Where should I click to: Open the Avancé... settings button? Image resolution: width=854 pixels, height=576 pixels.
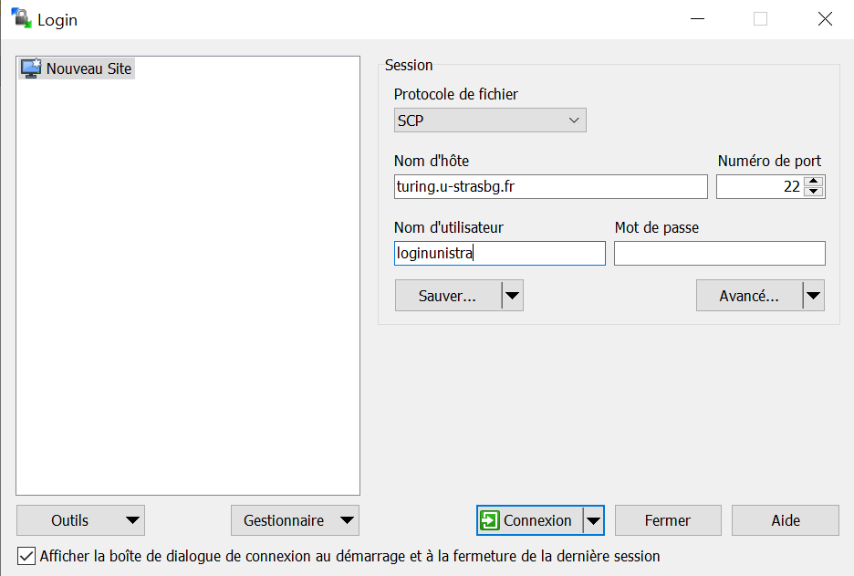749,296
